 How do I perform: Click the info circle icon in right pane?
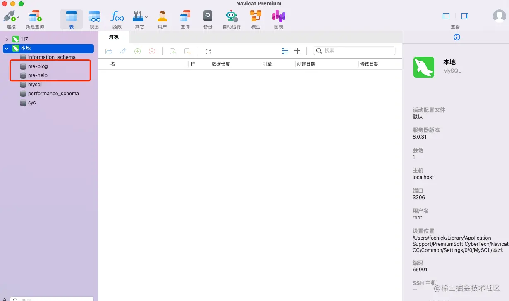tap(457, 37)
